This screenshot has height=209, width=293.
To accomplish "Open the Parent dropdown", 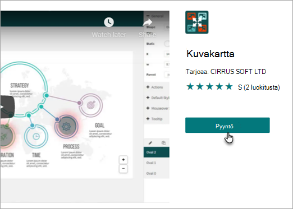I will tap(167, 75).
